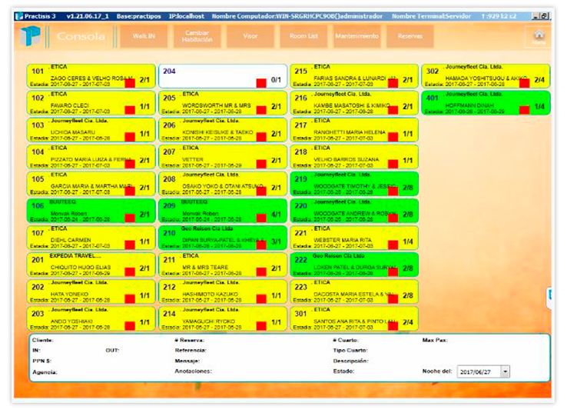Click the Home icon in top bar
567x416 pixels.
tap(539, 36)
